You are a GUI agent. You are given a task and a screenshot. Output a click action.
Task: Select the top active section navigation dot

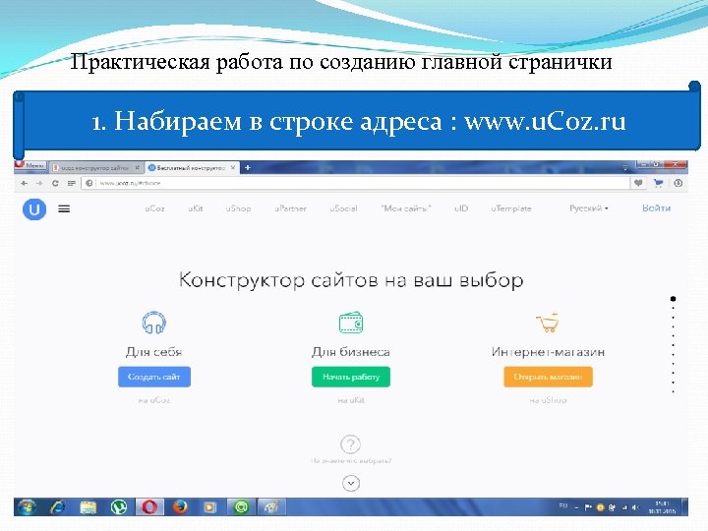point(674,299)
